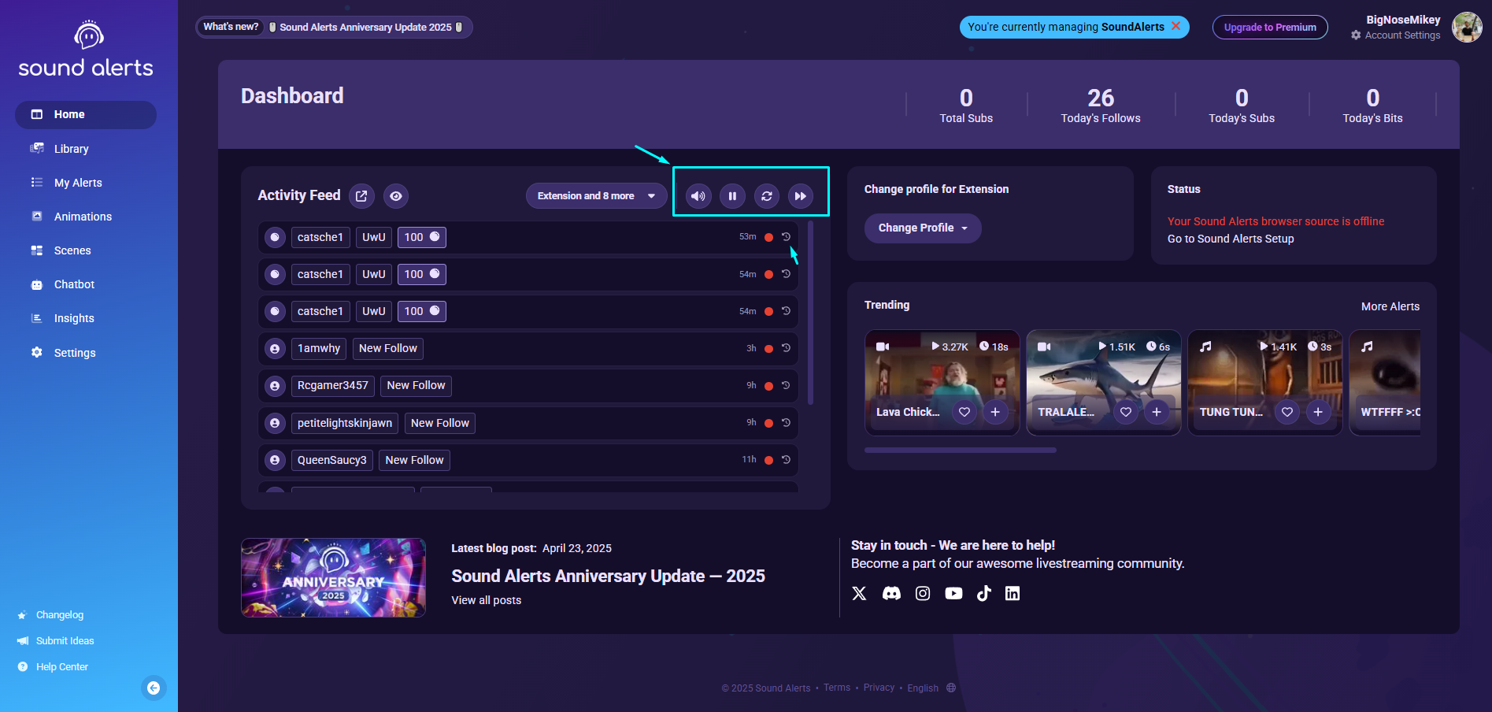Click red dot on petitelightskinjawn row
This screenshot has height=712, width=1492.
click(x=768, y=423)
